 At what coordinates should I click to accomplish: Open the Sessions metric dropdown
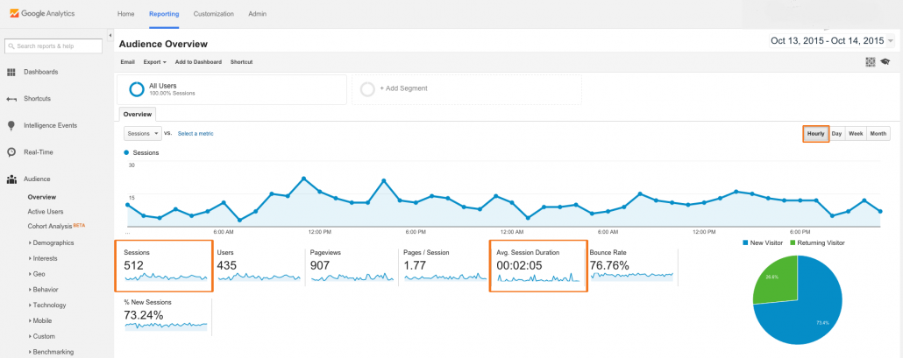[x=143, y=133]
